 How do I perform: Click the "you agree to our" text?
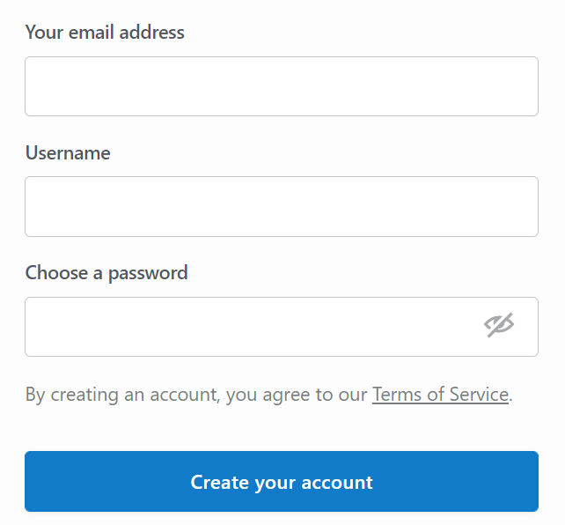297,395
